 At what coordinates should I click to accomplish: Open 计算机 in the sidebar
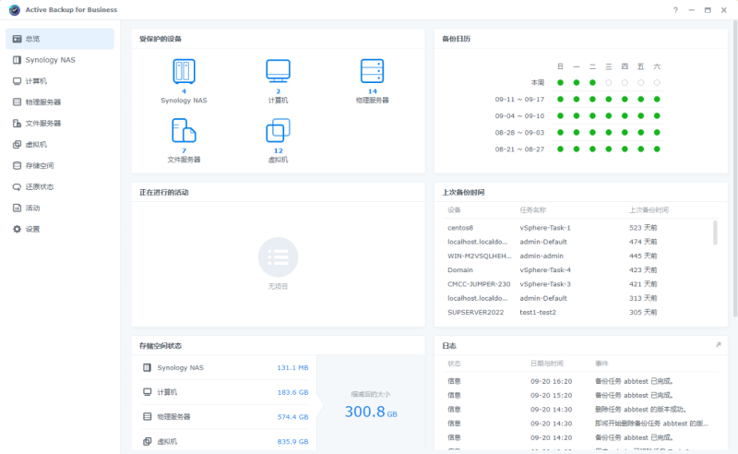coord(60,81)
